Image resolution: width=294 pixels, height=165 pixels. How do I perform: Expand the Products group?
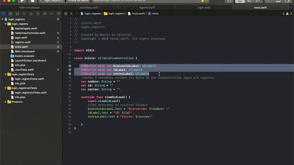(6, 102)
